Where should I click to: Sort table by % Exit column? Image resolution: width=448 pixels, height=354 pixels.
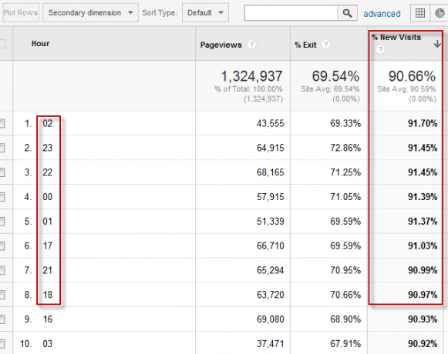305,45
